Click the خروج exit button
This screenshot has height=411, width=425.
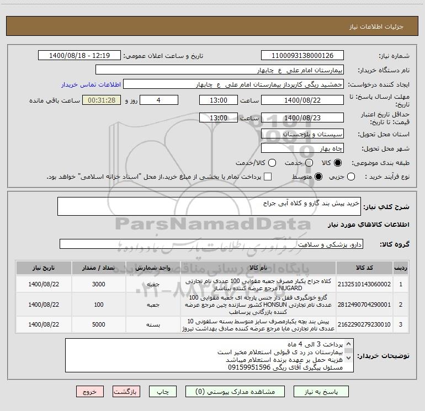click(90, 392)
